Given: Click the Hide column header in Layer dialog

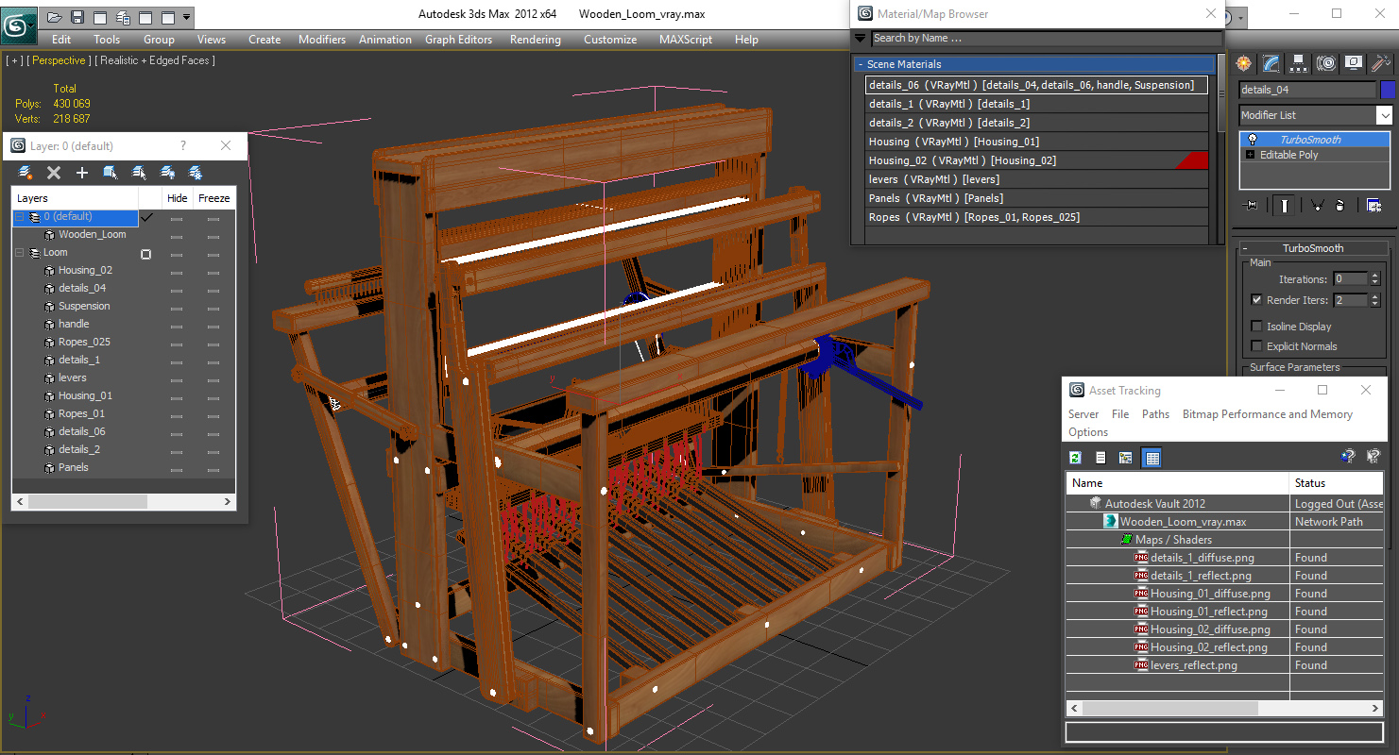Looking at the screenshot, I should coord(177,198).
